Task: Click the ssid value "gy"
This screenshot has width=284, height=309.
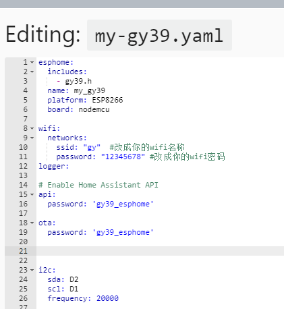Action: pos(92,147)
